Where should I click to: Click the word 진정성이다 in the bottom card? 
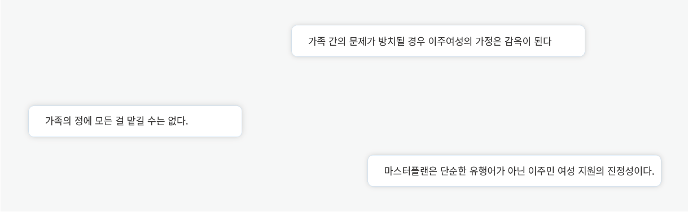[x=630, y=171]
